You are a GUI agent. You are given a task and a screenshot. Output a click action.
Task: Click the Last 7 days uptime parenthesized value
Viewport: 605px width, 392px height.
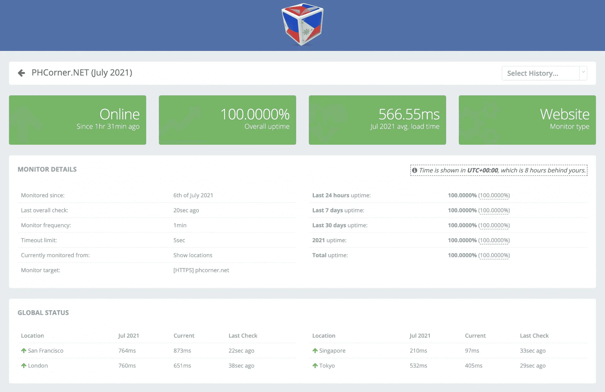[x=494, y=210]
